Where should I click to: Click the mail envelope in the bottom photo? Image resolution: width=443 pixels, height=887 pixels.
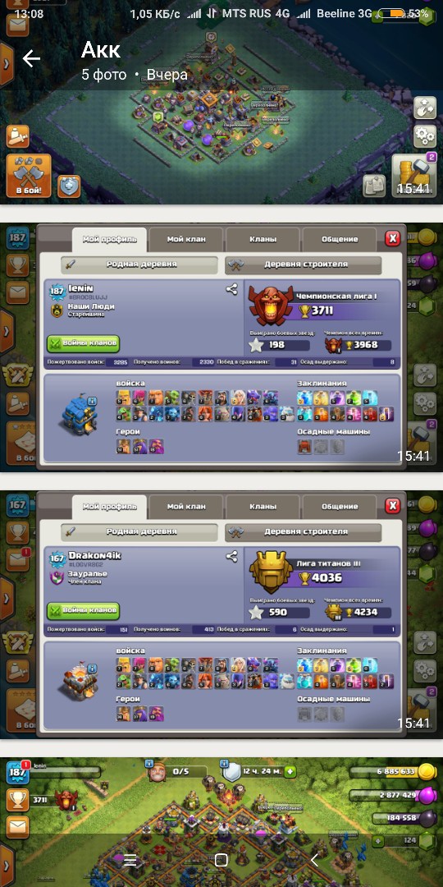click(x=17, y=828)
